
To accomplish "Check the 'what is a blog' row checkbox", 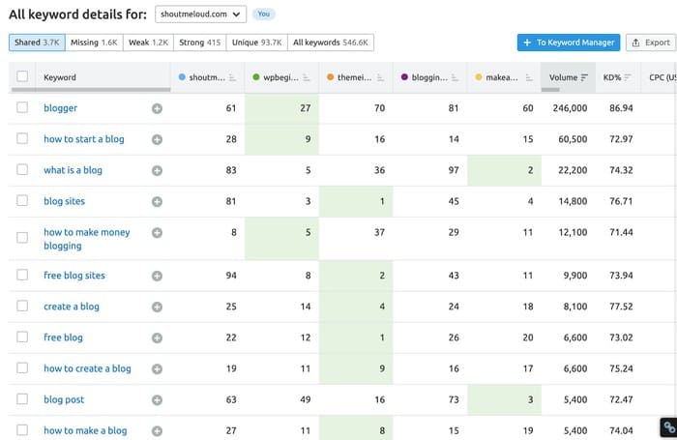I will [22, 169].
